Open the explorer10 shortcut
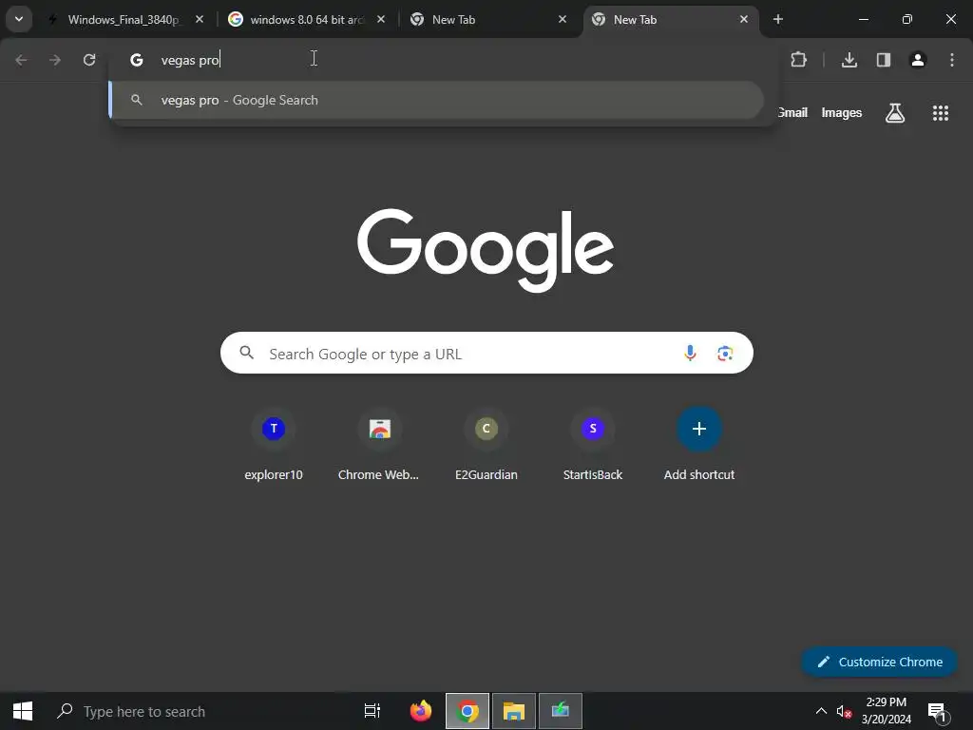The width and height of the screenshot is (973, 730). (x=274, y=445)
